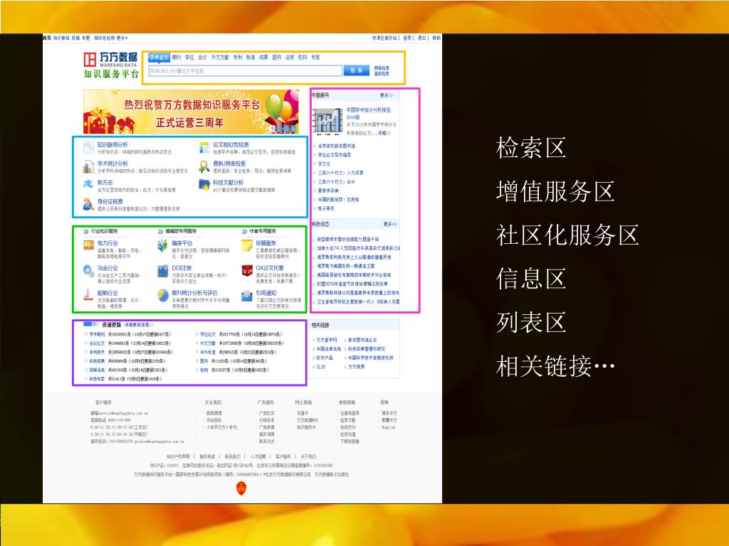Click the 帮助 link at top right
This screenshot has width=729, height=546.
tap(436, 38)
